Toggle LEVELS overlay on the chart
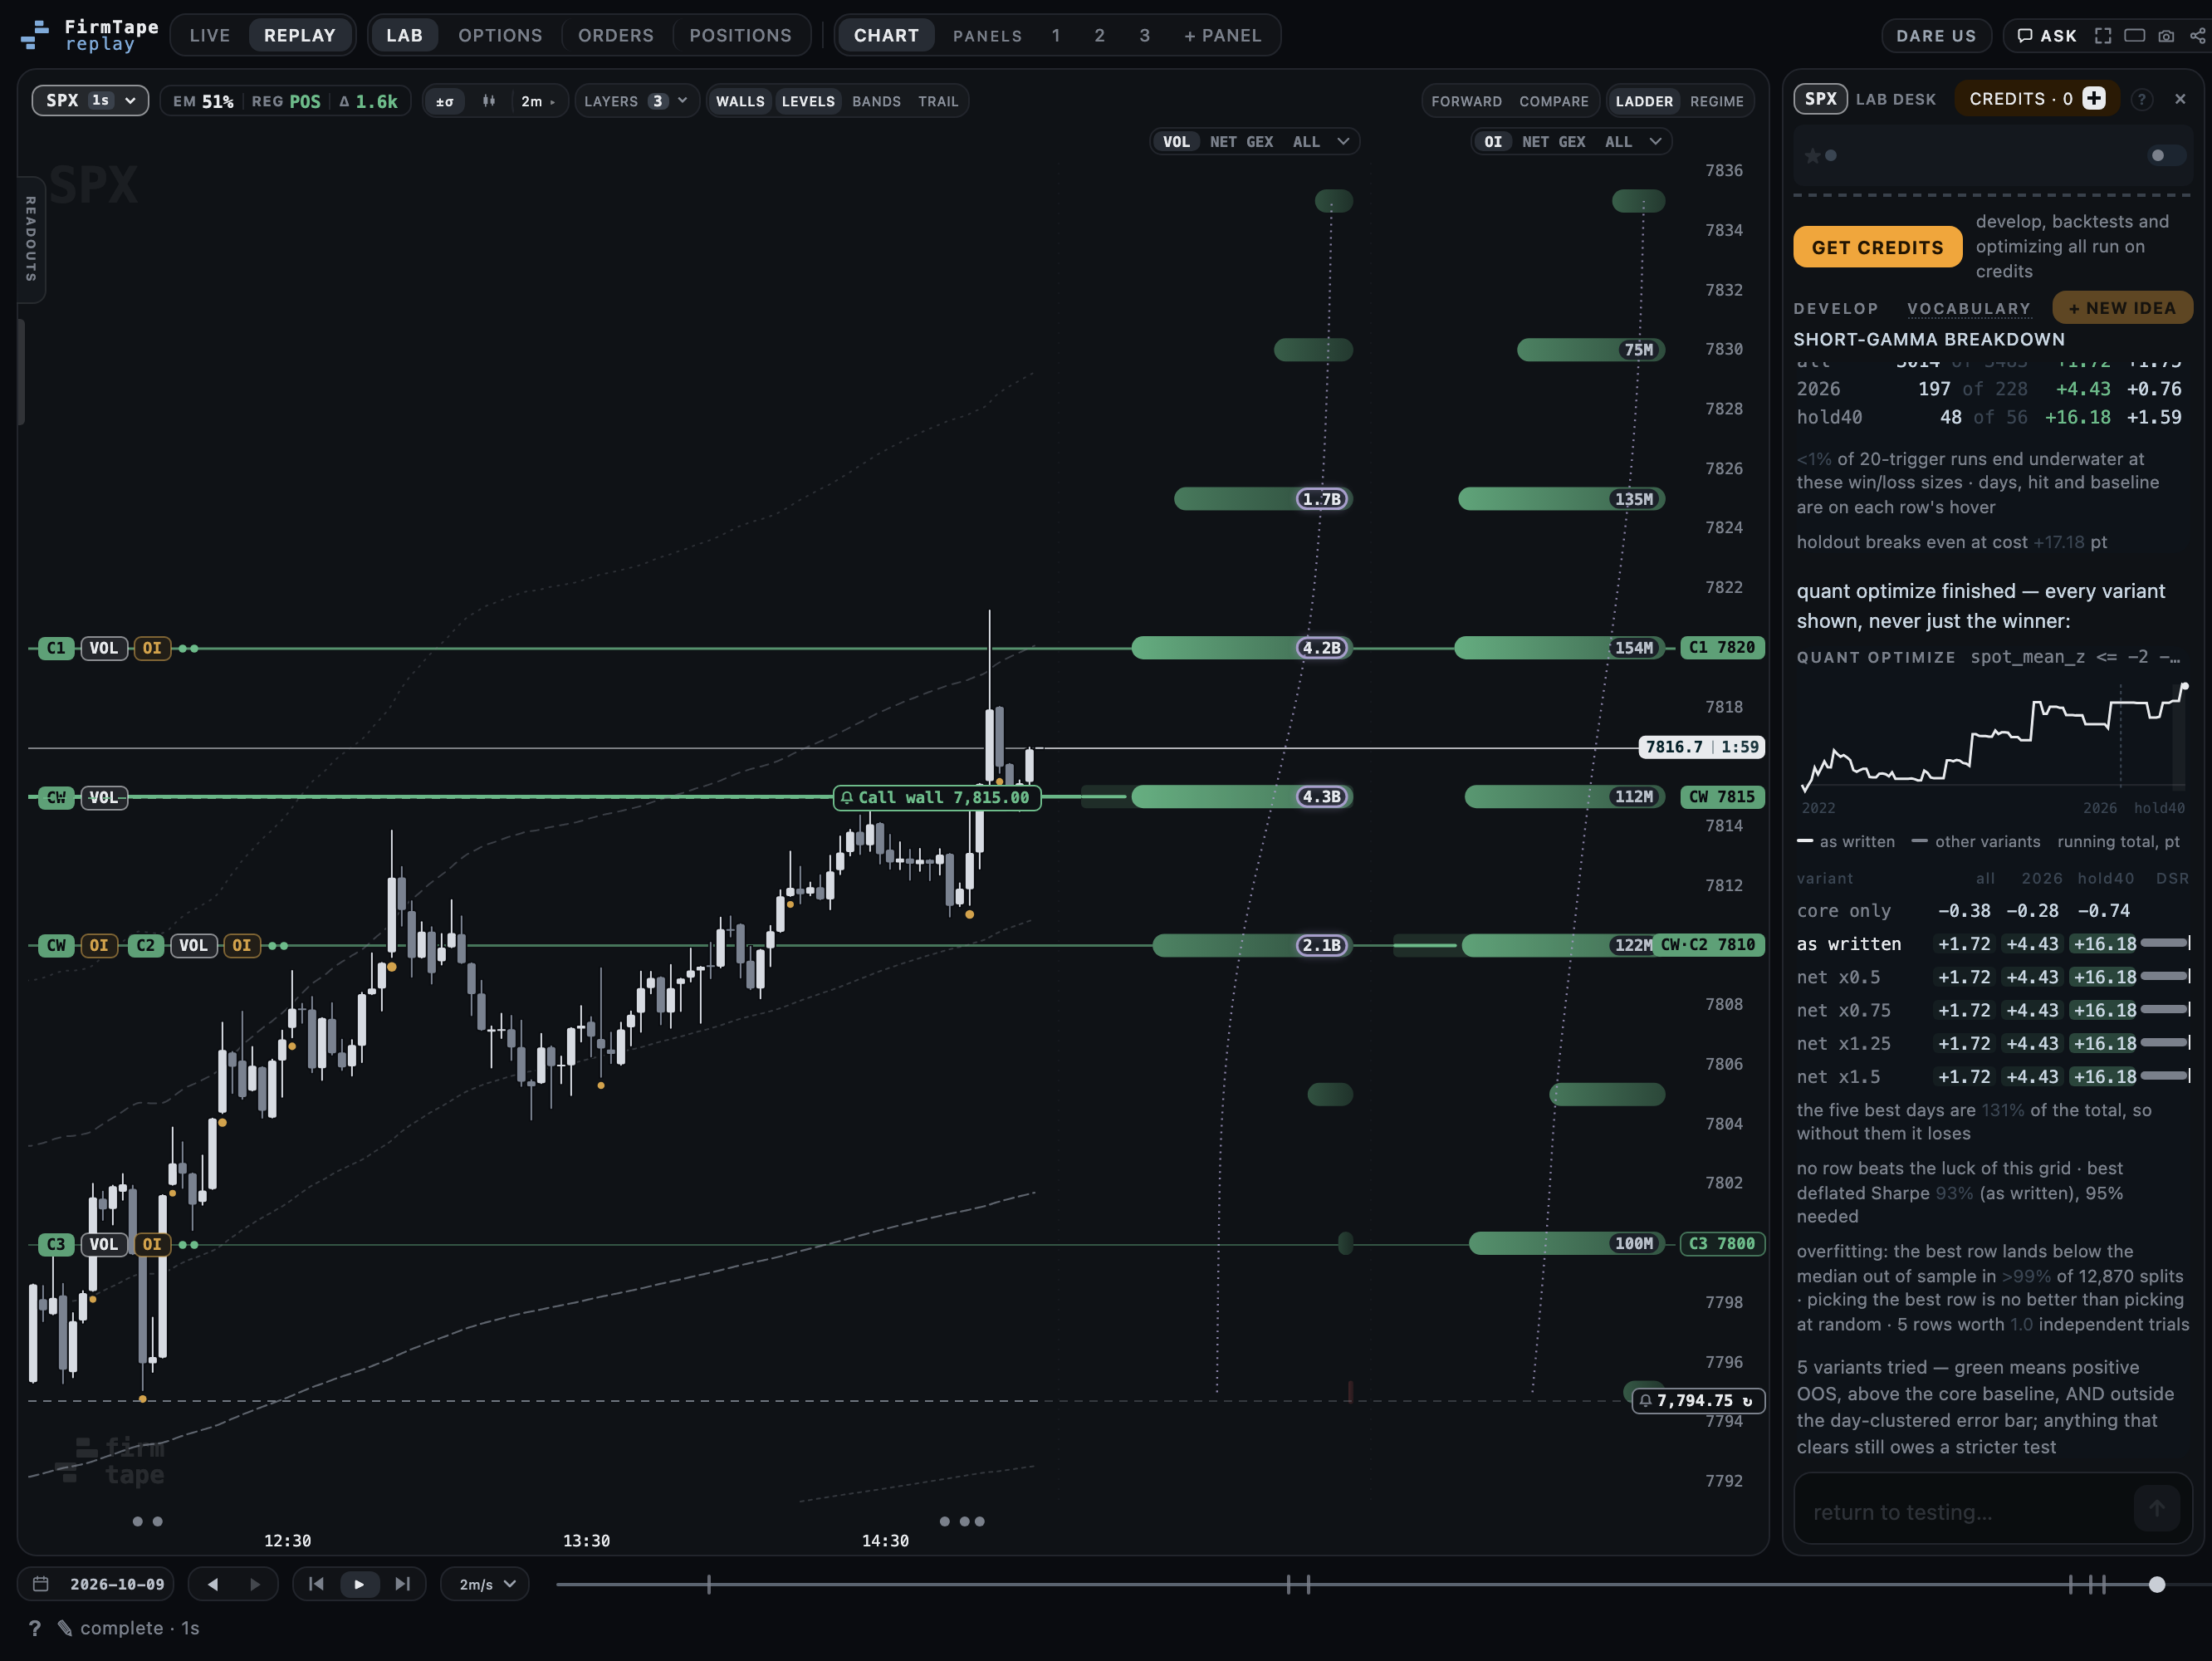The width and height of the screenshot is (2212, 1661). point(808,101)
